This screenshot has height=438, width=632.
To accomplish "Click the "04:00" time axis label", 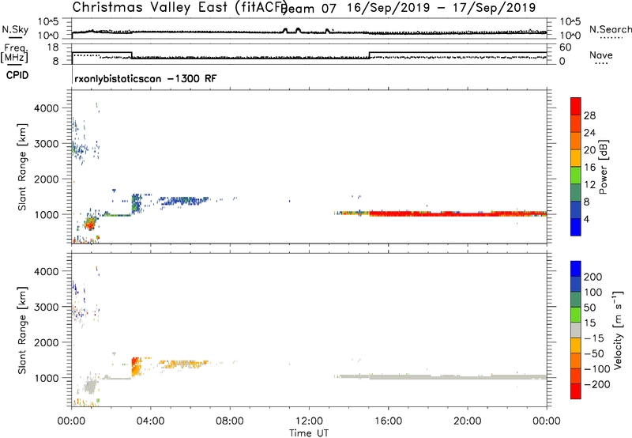I will 150,421.
